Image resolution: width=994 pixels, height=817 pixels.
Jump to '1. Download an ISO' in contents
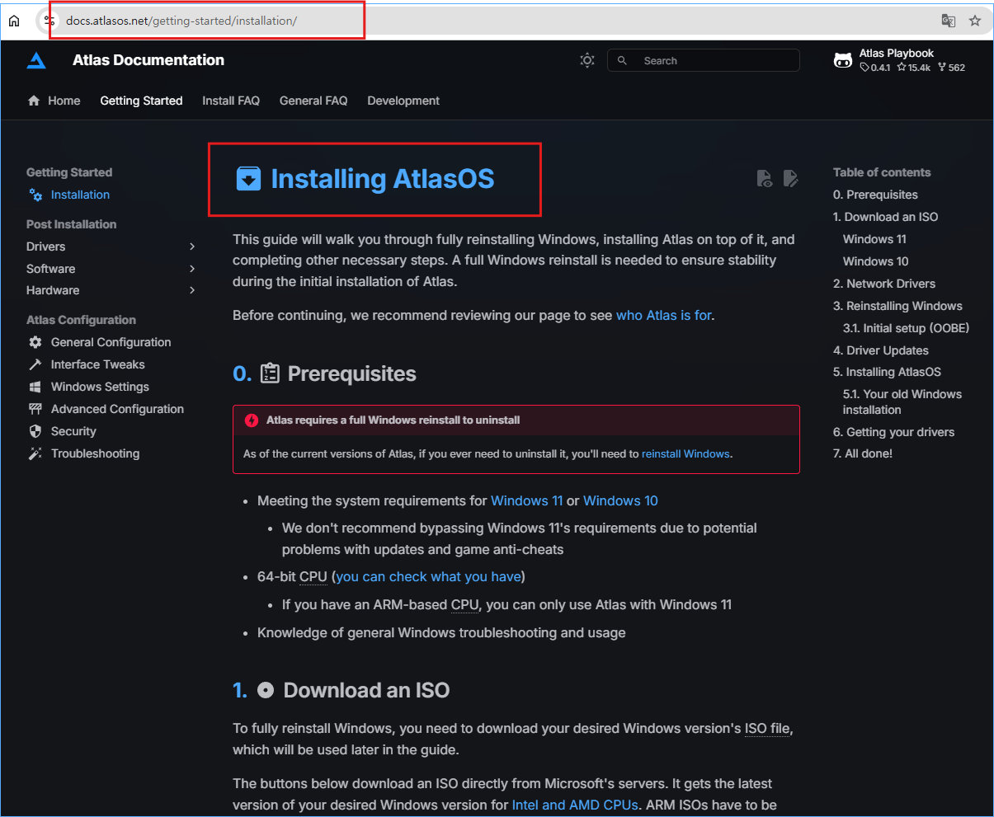[x=885, y=217]
